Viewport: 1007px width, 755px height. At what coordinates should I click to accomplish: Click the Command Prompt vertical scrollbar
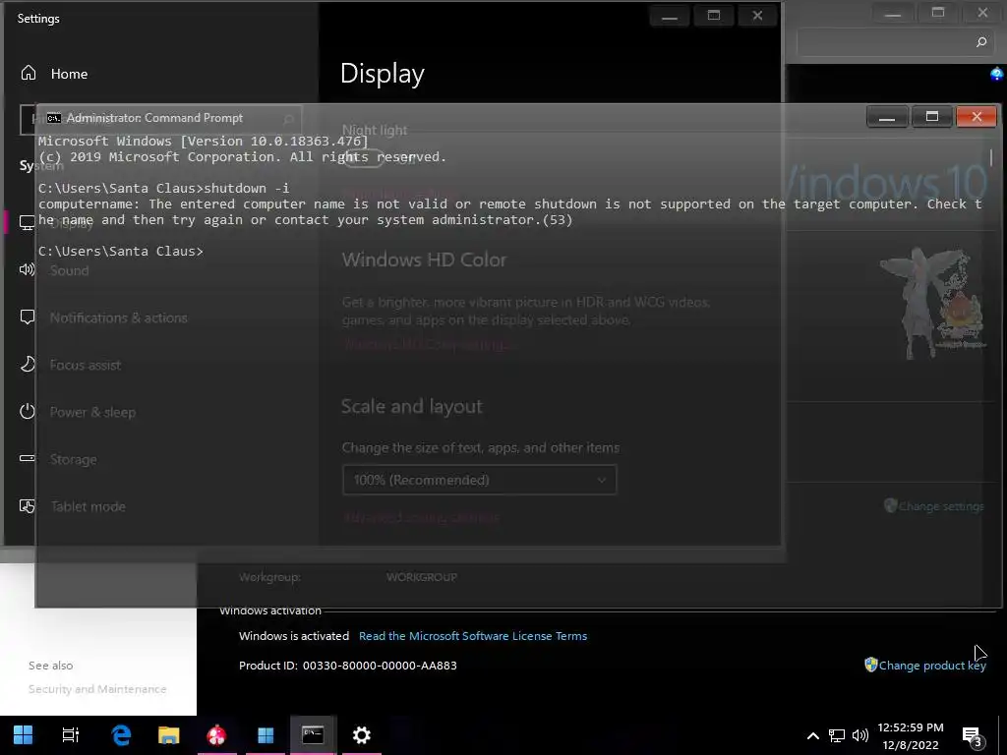pos(991,156)
